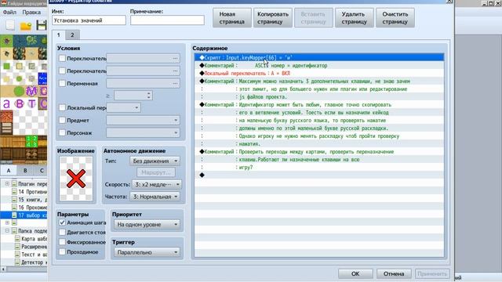
Task: Click the map tree horizontal scrollbar left arrow
Action: tap(3, 269)
